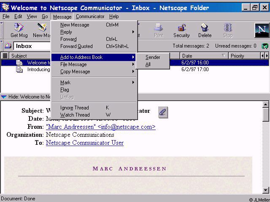This screenshot has width=270, height=202.
Task: Expand the Mark submenu
Action: point(94,82)
